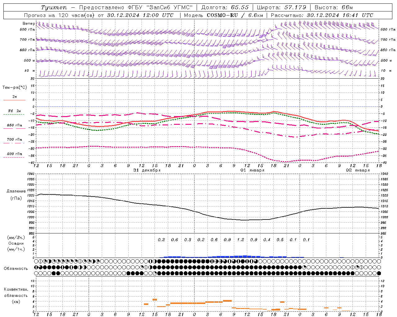Click the Td 2м dew point legend label
This screenshot has height=317, width=397.
pos(14,111)
